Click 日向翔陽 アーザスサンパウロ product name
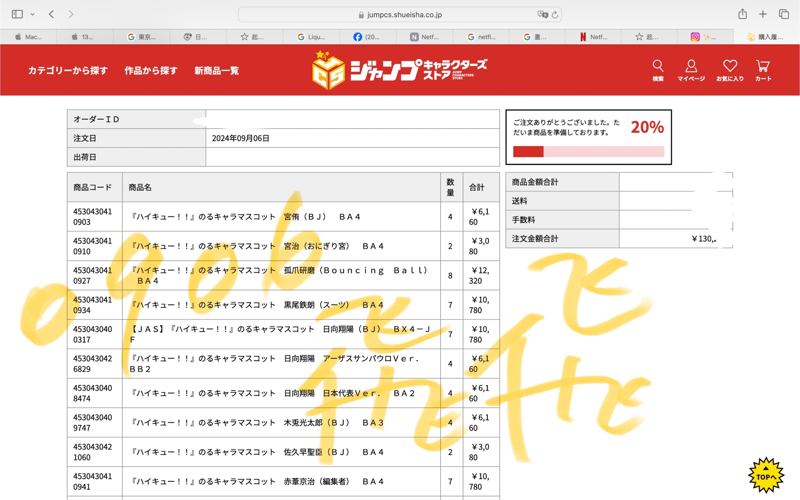800x500 pixels. tap(275, 364)
